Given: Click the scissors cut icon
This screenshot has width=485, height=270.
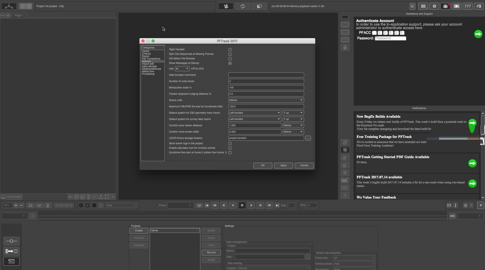Looking at the screenshot, I should tap(70, 197).
